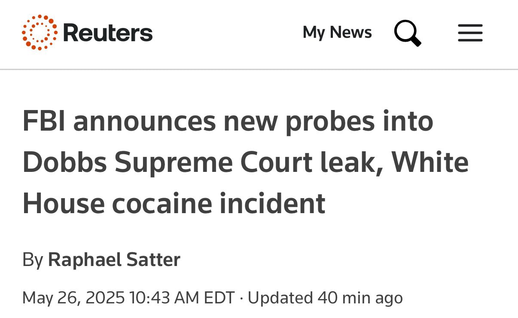The height and width of the screenshot is (318, 518).
Task: Click the word "House" in the headline
Action: [x=64, y=203]
